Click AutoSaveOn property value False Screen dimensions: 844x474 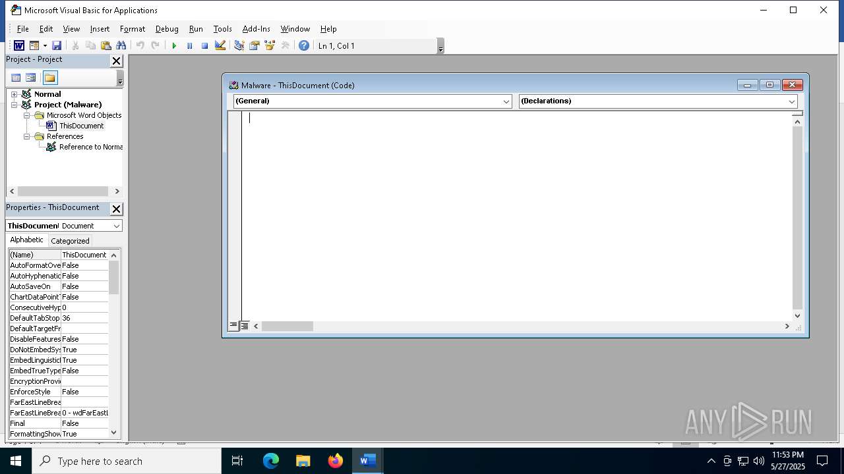click(84, 286)
